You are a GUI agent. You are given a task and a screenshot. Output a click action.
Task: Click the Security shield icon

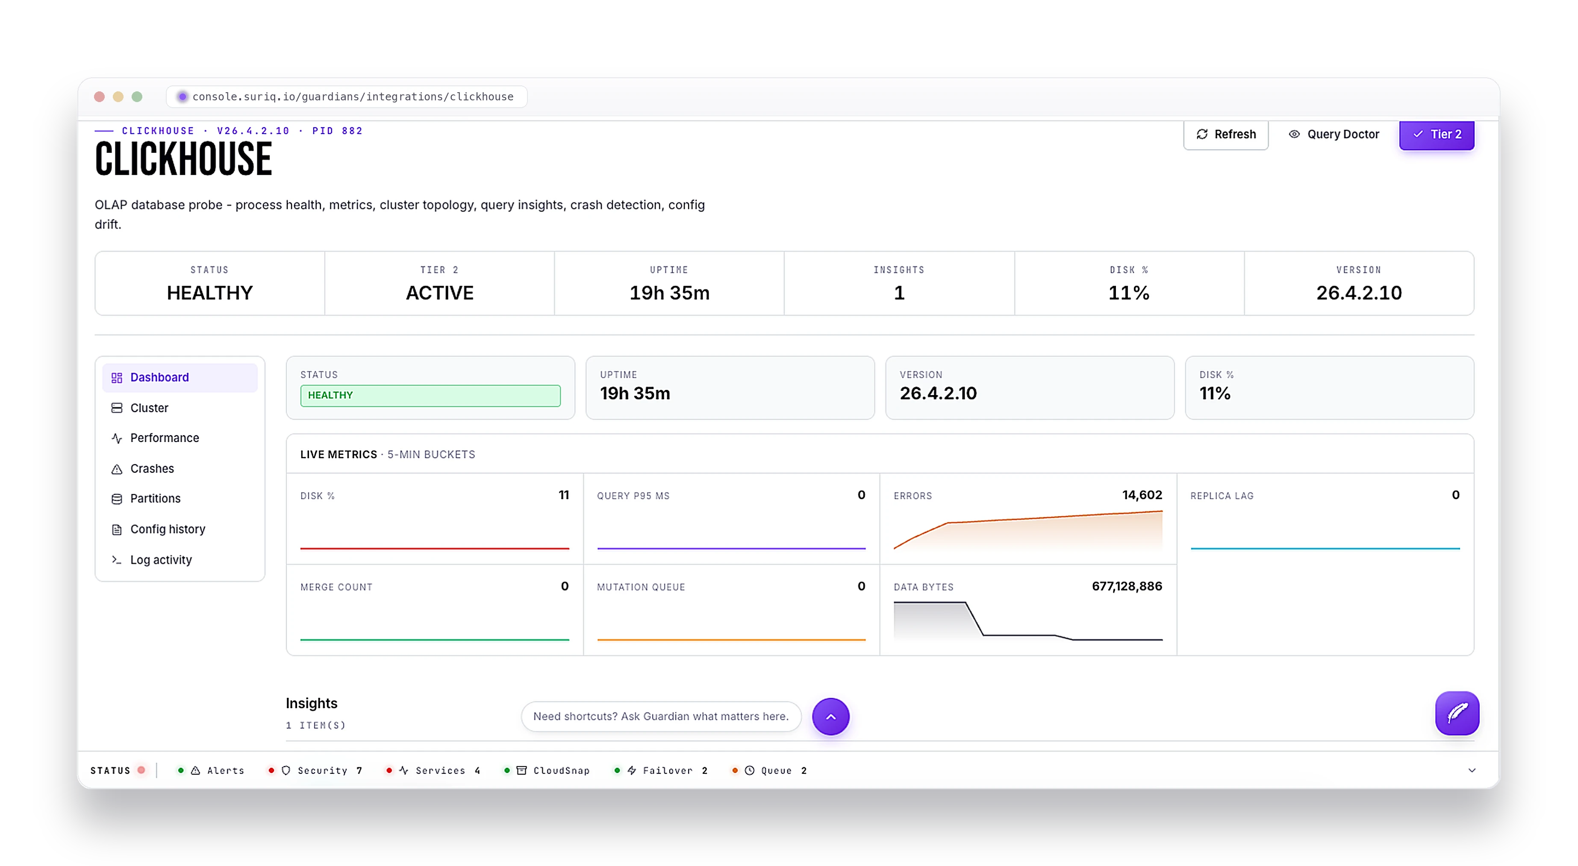286,770
